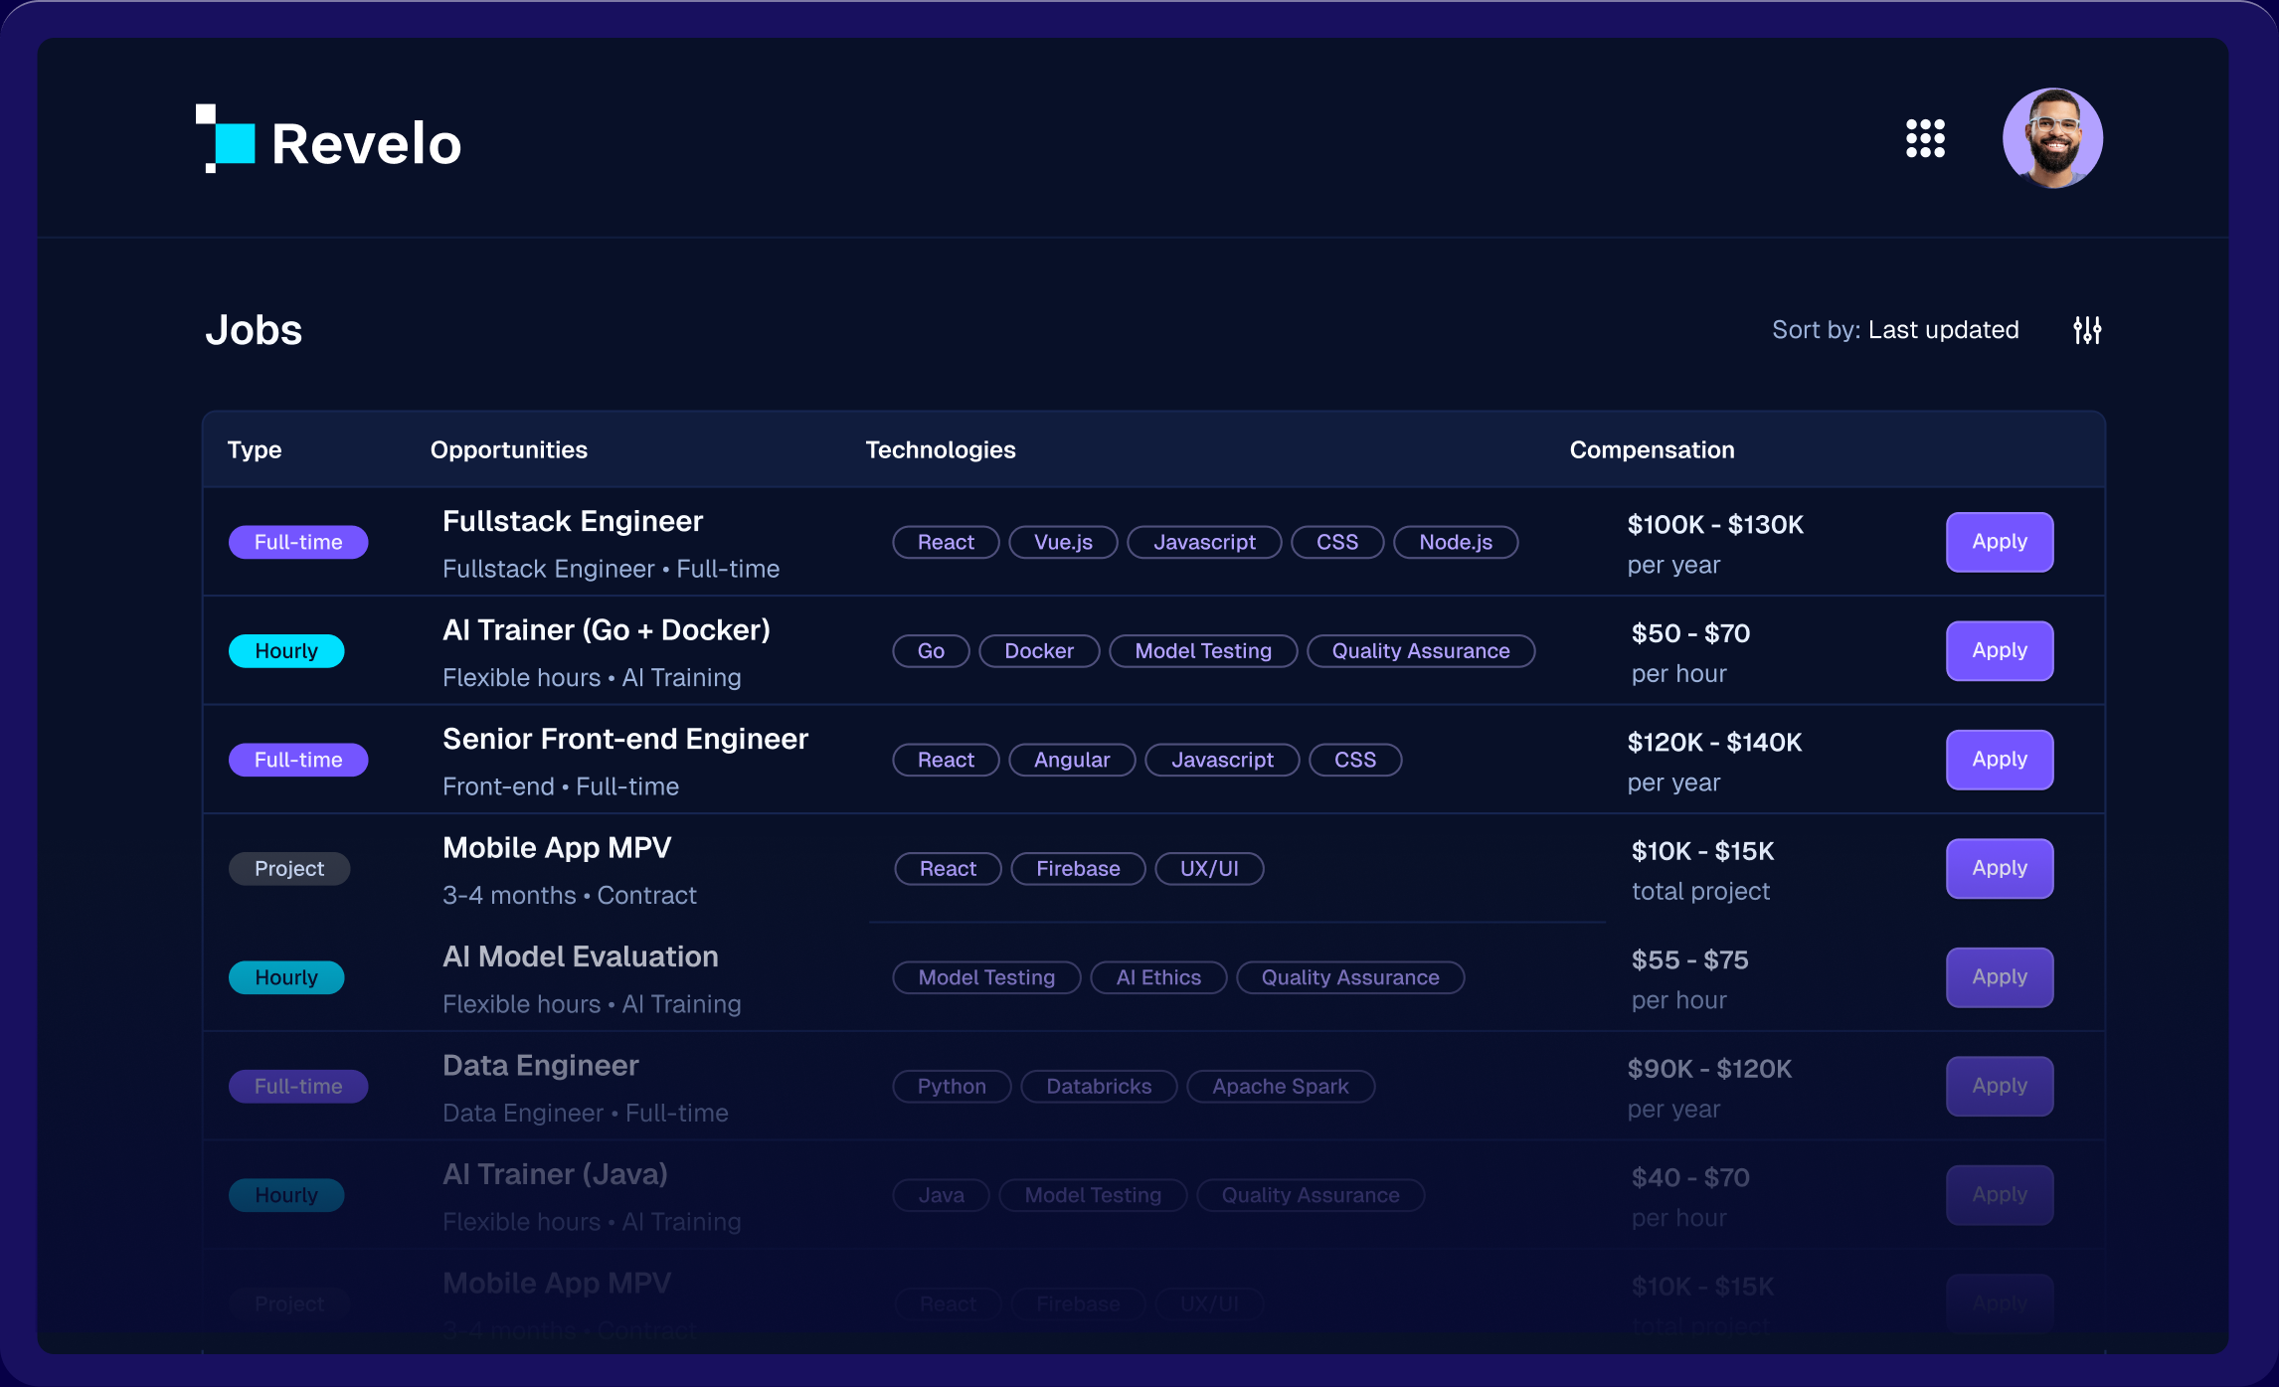Click the Technologies column header
The width and height of the screenshot is (2279, 1387).
click(940, 450)
